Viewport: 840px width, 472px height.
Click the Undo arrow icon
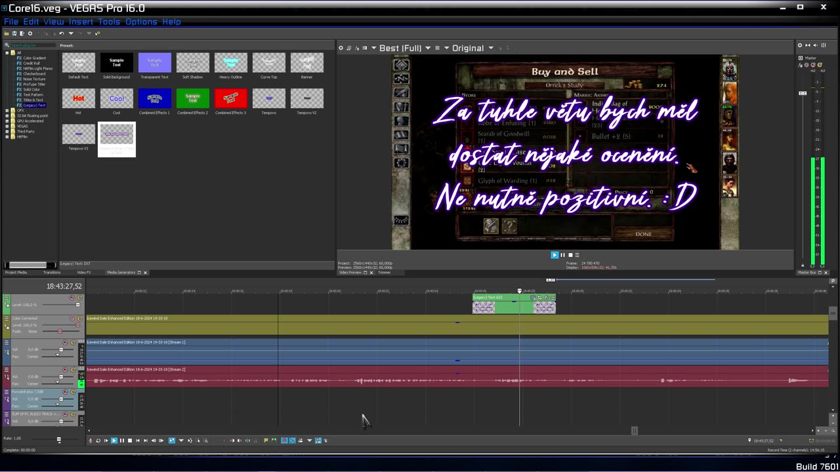point(62,33)
